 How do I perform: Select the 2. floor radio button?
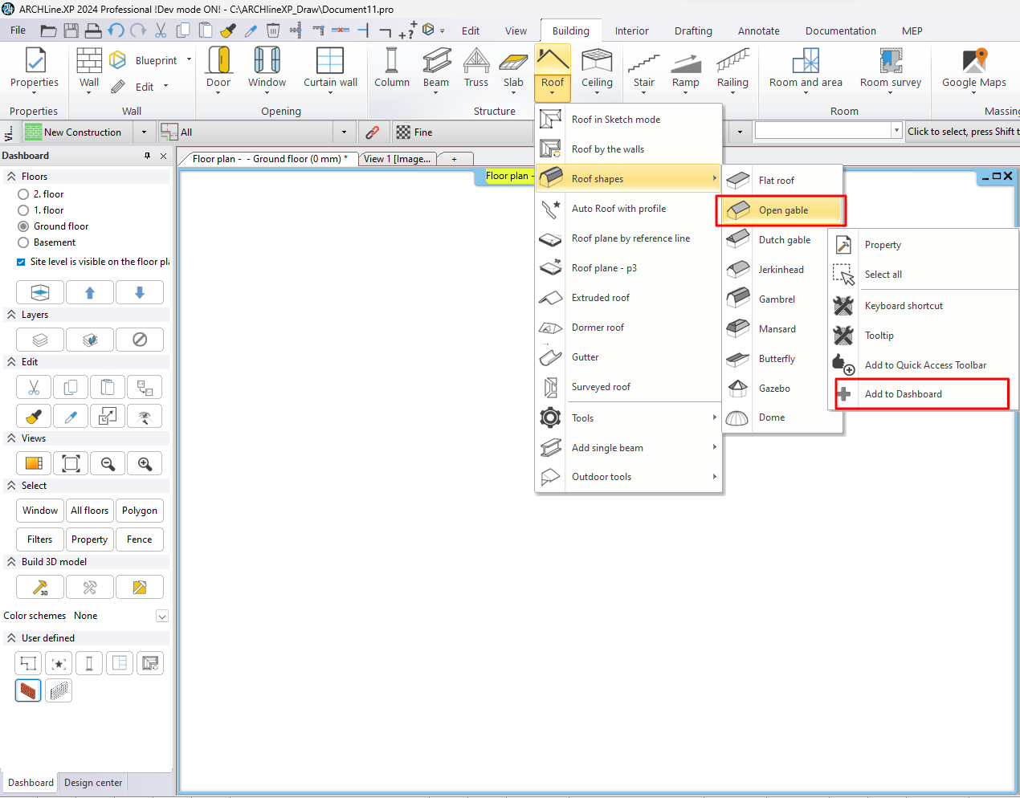[x=23, y=194]
